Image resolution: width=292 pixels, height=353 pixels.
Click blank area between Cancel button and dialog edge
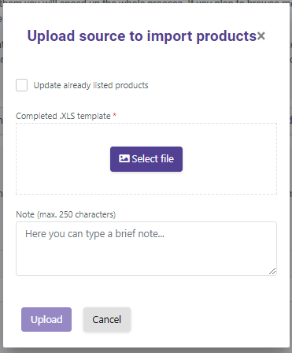tap(210, 319)
